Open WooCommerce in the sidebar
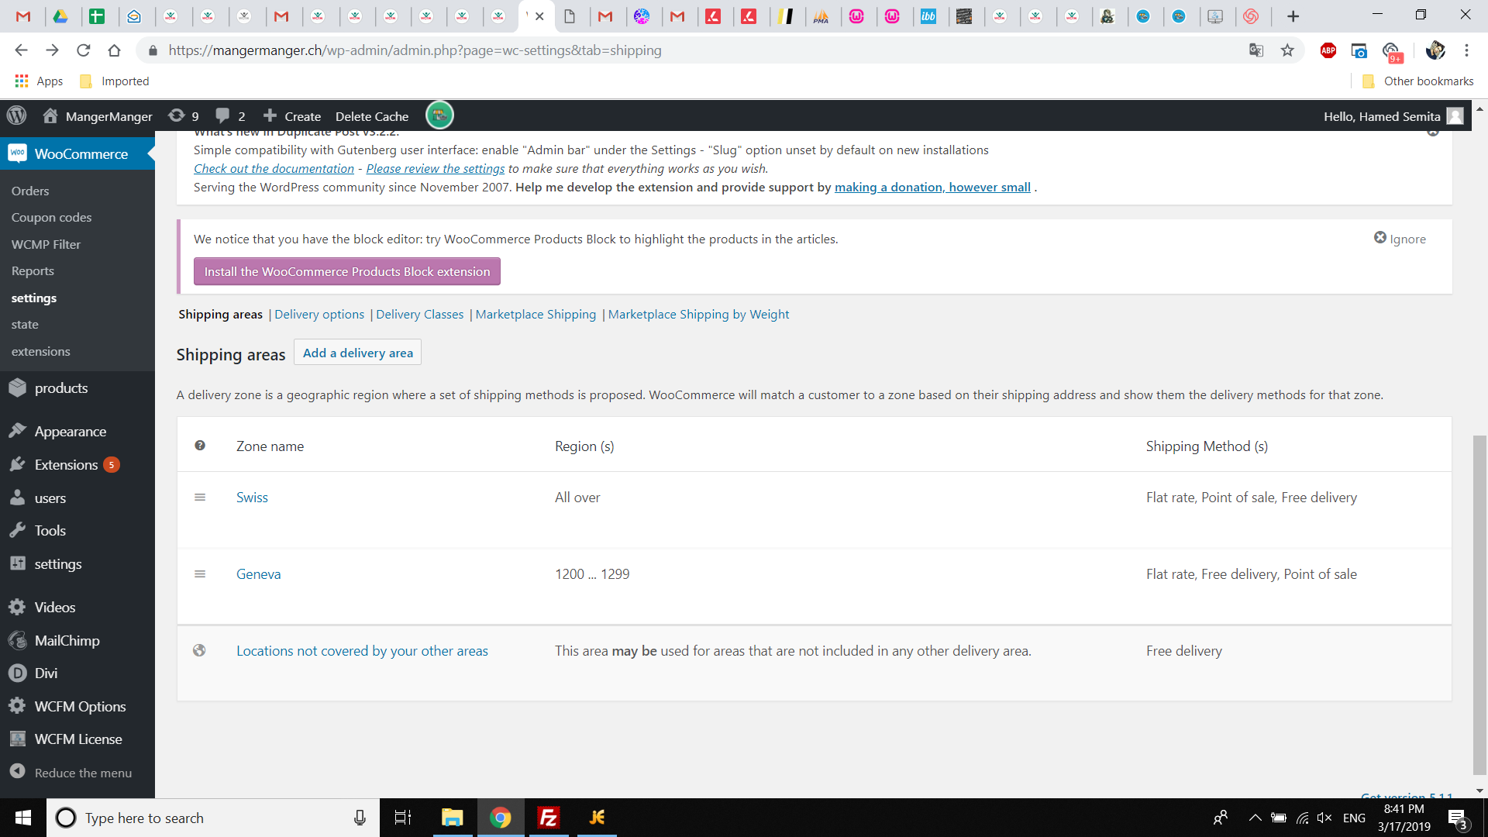This screenshot has height=837, width=1488. tap(77, 153)
